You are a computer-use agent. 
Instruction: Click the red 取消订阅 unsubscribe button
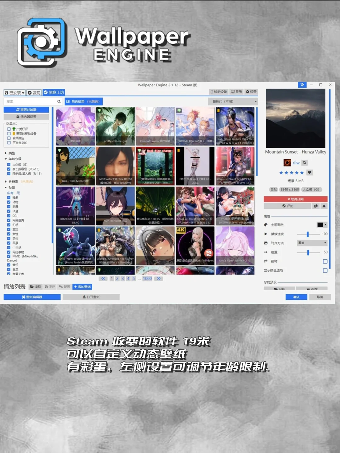(296, 199)
